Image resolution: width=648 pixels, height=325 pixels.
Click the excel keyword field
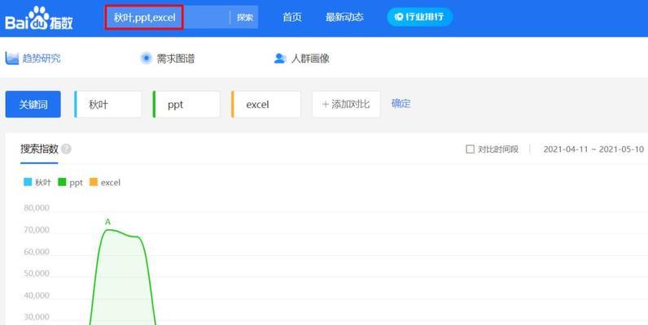coord(266,104)
